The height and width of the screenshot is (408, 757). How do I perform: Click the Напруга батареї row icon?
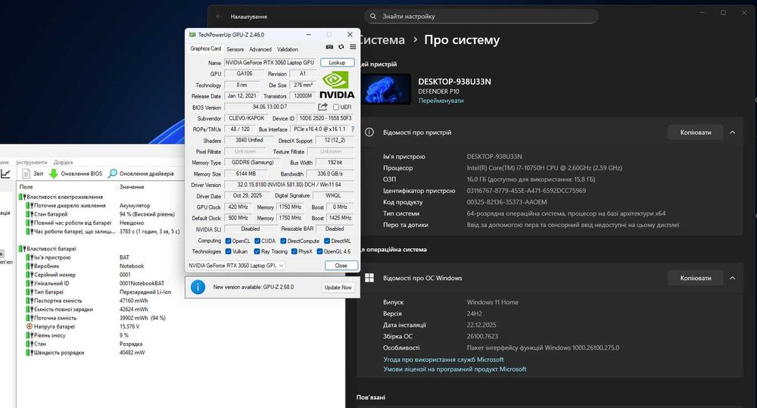point(30,327)
